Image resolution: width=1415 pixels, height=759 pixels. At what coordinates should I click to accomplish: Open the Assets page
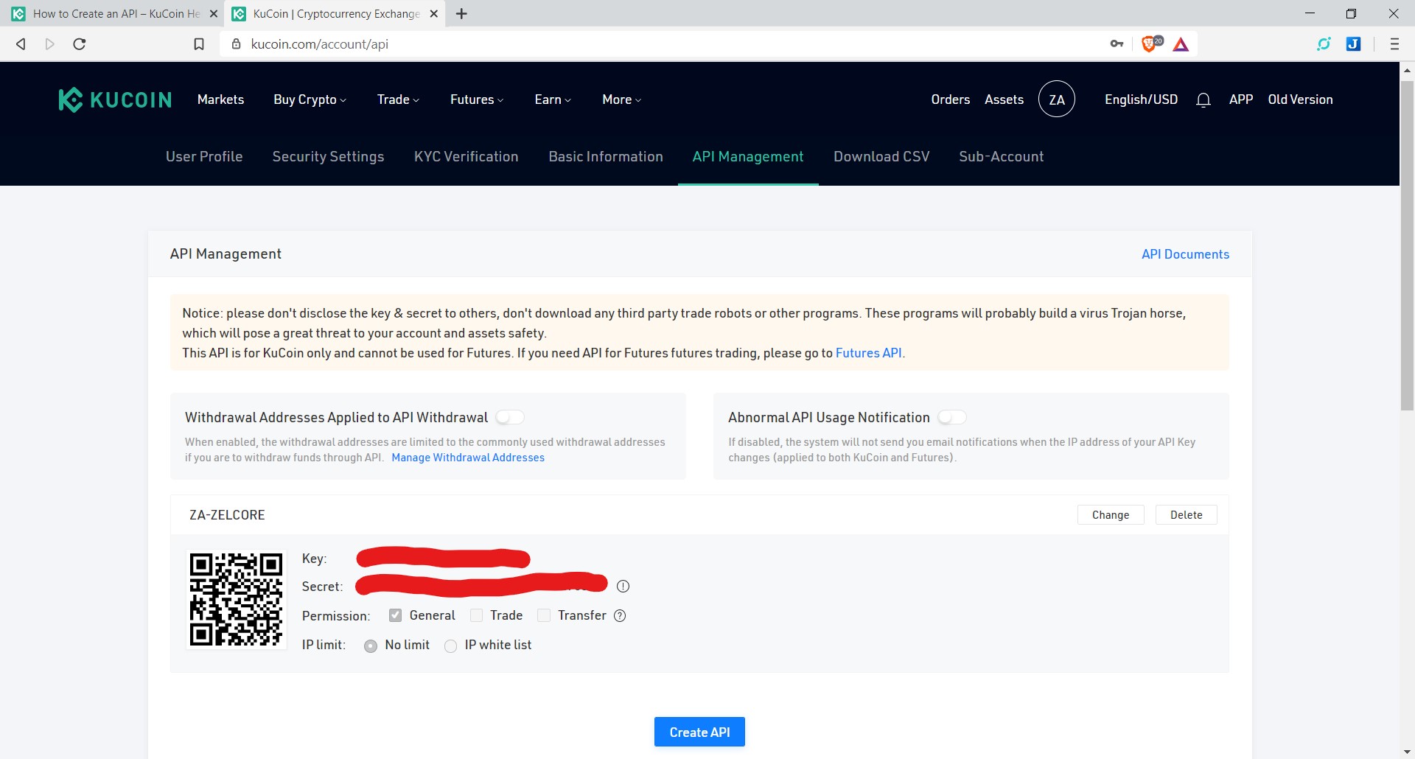1004,99
